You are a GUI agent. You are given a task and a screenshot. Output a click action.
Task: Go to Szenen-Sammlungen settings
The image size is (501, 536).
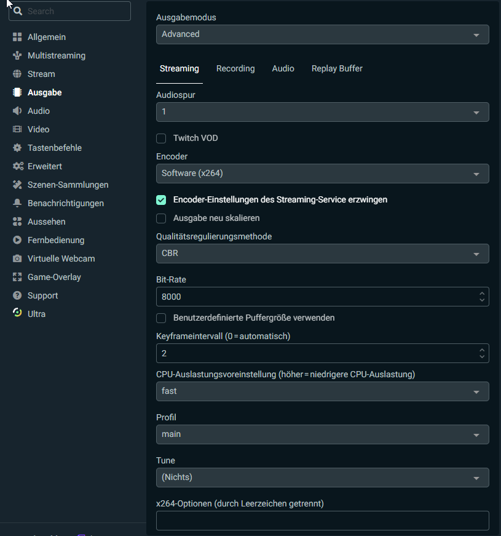[x=68, y=185]
